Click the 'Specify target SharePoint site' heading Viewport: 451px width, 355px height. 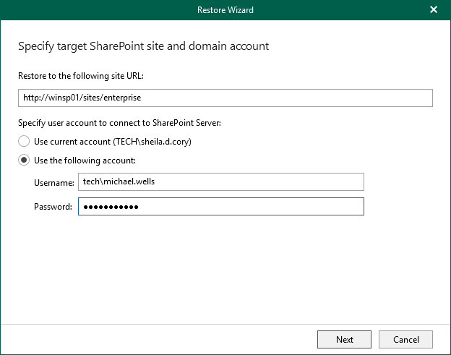tap(143, 46)
